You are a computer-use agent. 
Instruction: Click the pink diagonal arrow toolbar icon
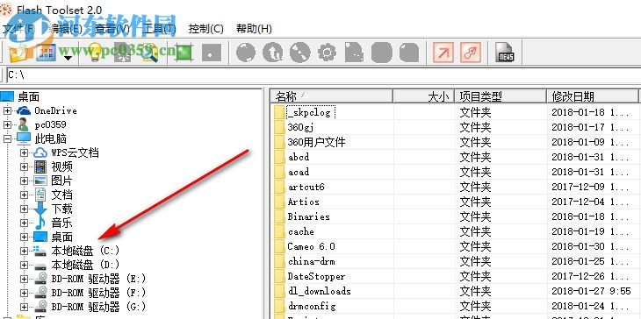point(443,53)
